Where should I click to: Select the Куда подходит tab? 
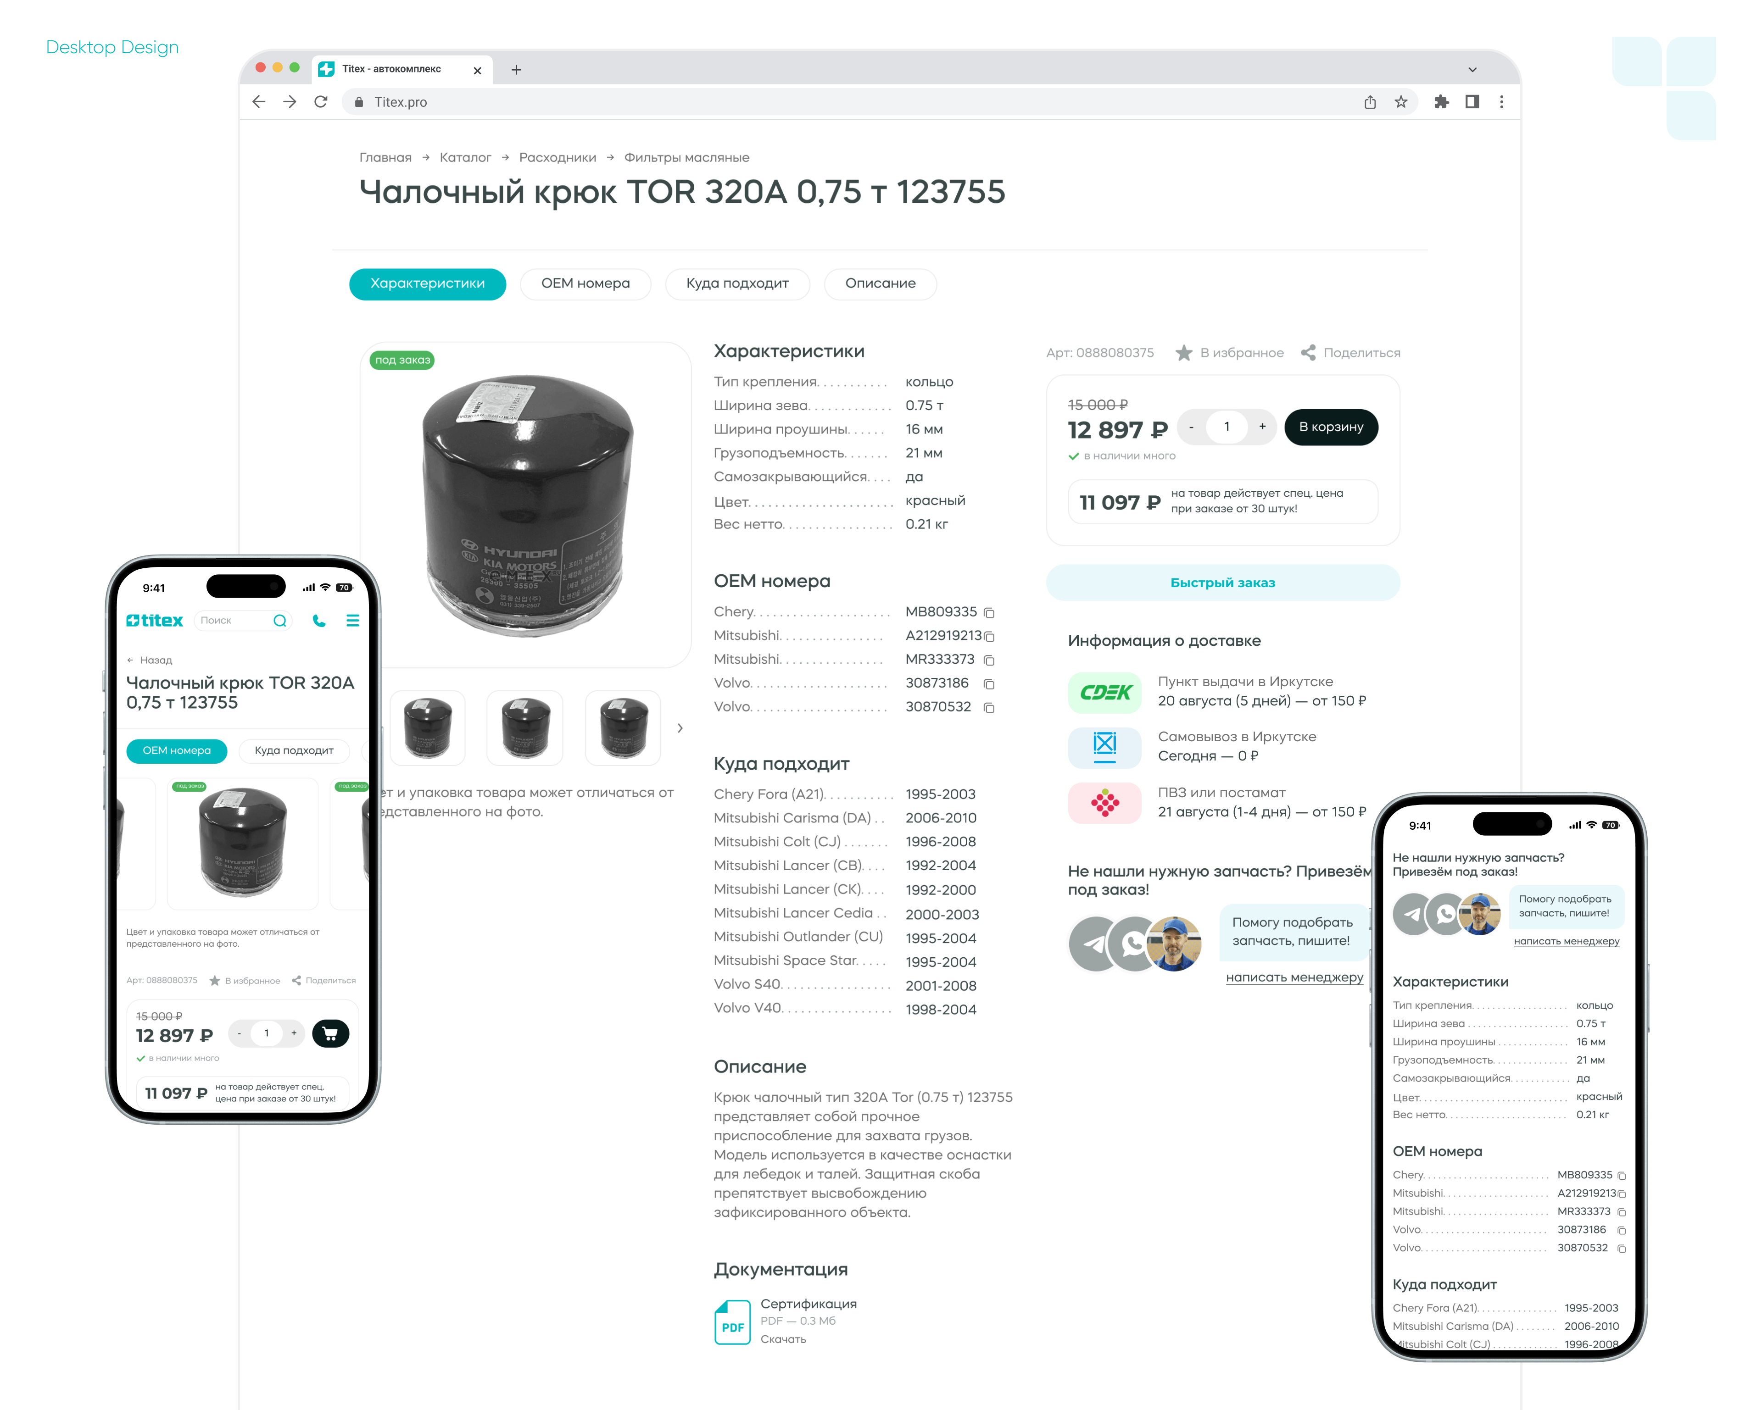click(737, 284)
